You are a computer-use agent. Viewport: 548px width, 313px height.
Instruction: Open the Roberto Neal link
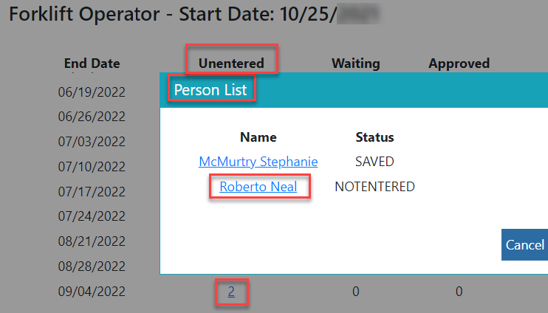click(x=258, y=188)
